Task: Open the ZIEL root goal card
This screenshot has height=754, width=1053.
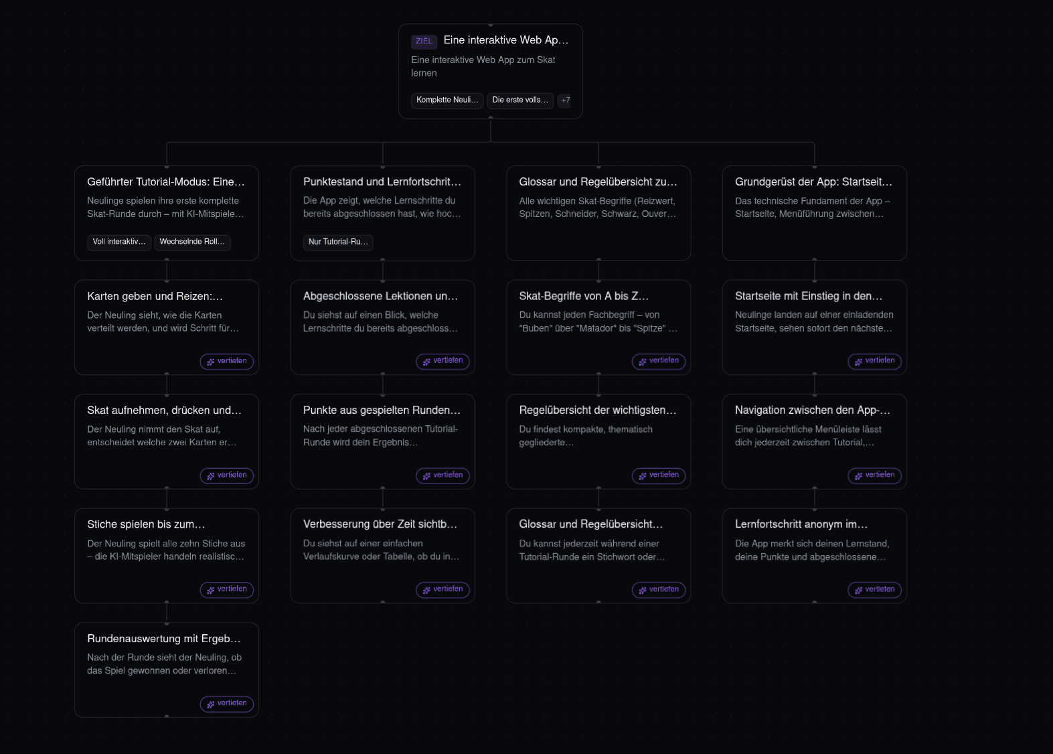Action: coord(491,72)
